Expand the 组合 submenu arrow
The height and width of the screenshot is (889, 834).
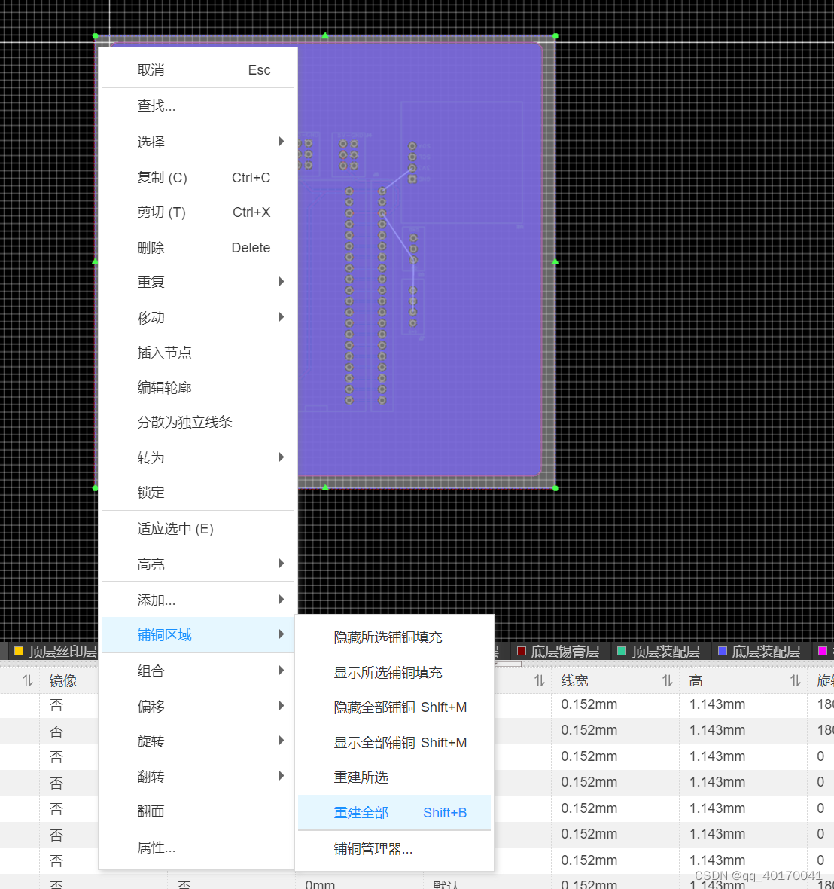coord(281,671)
